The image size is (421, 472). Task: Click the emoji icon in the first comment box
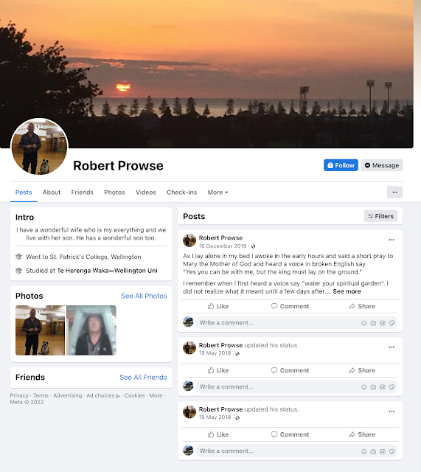pyautogui.click(x=363, y=323)
